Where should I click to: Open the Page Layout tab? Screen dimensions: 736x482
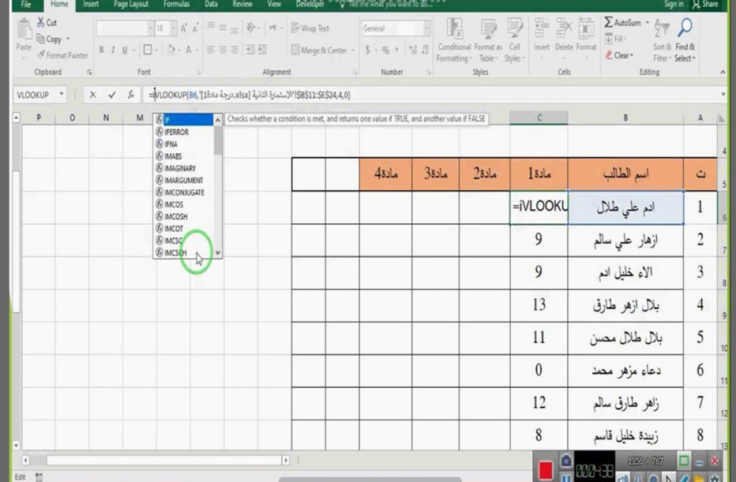[x=132, y=5]
